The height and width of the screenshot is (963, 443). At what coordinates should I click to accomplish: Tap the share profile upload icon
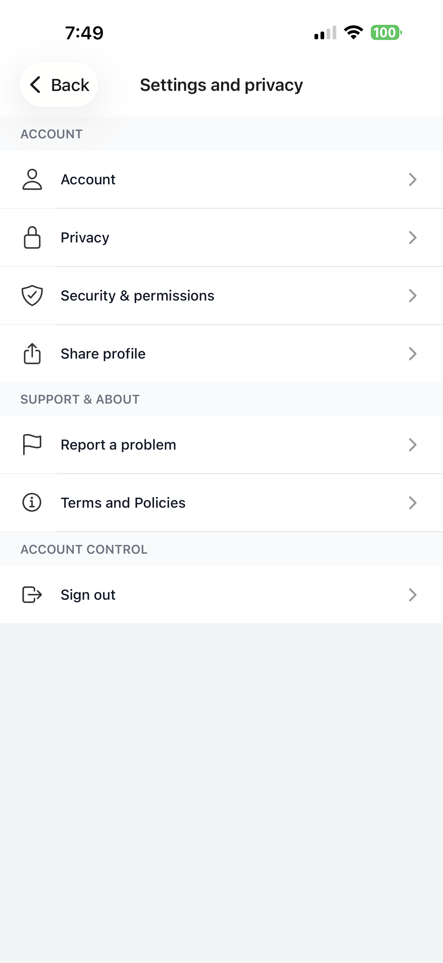[x=32, y=354]
